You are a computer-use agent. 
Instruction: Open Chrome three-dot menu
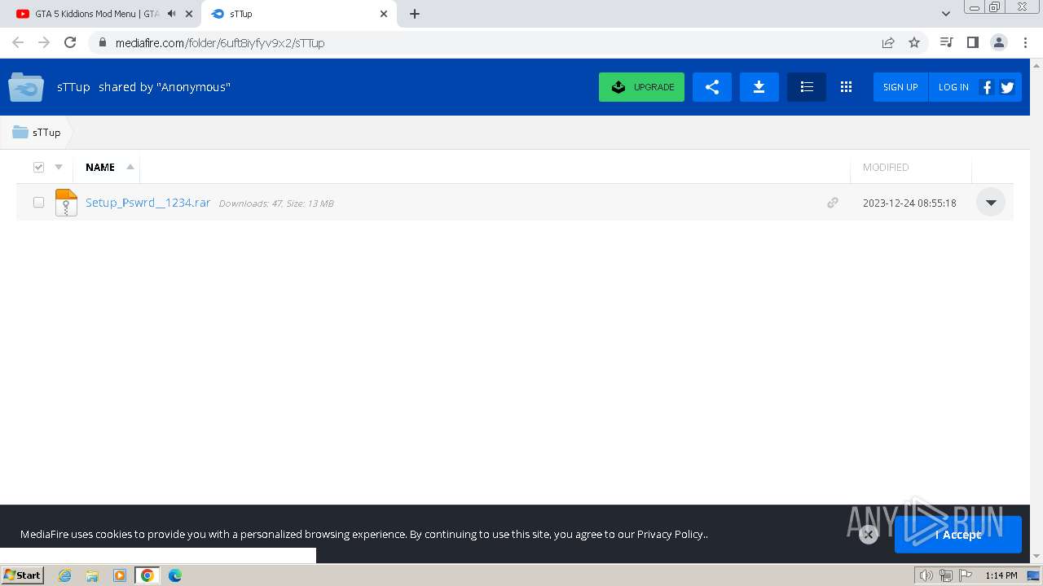pyautogui.click(x=1026, y=42)
